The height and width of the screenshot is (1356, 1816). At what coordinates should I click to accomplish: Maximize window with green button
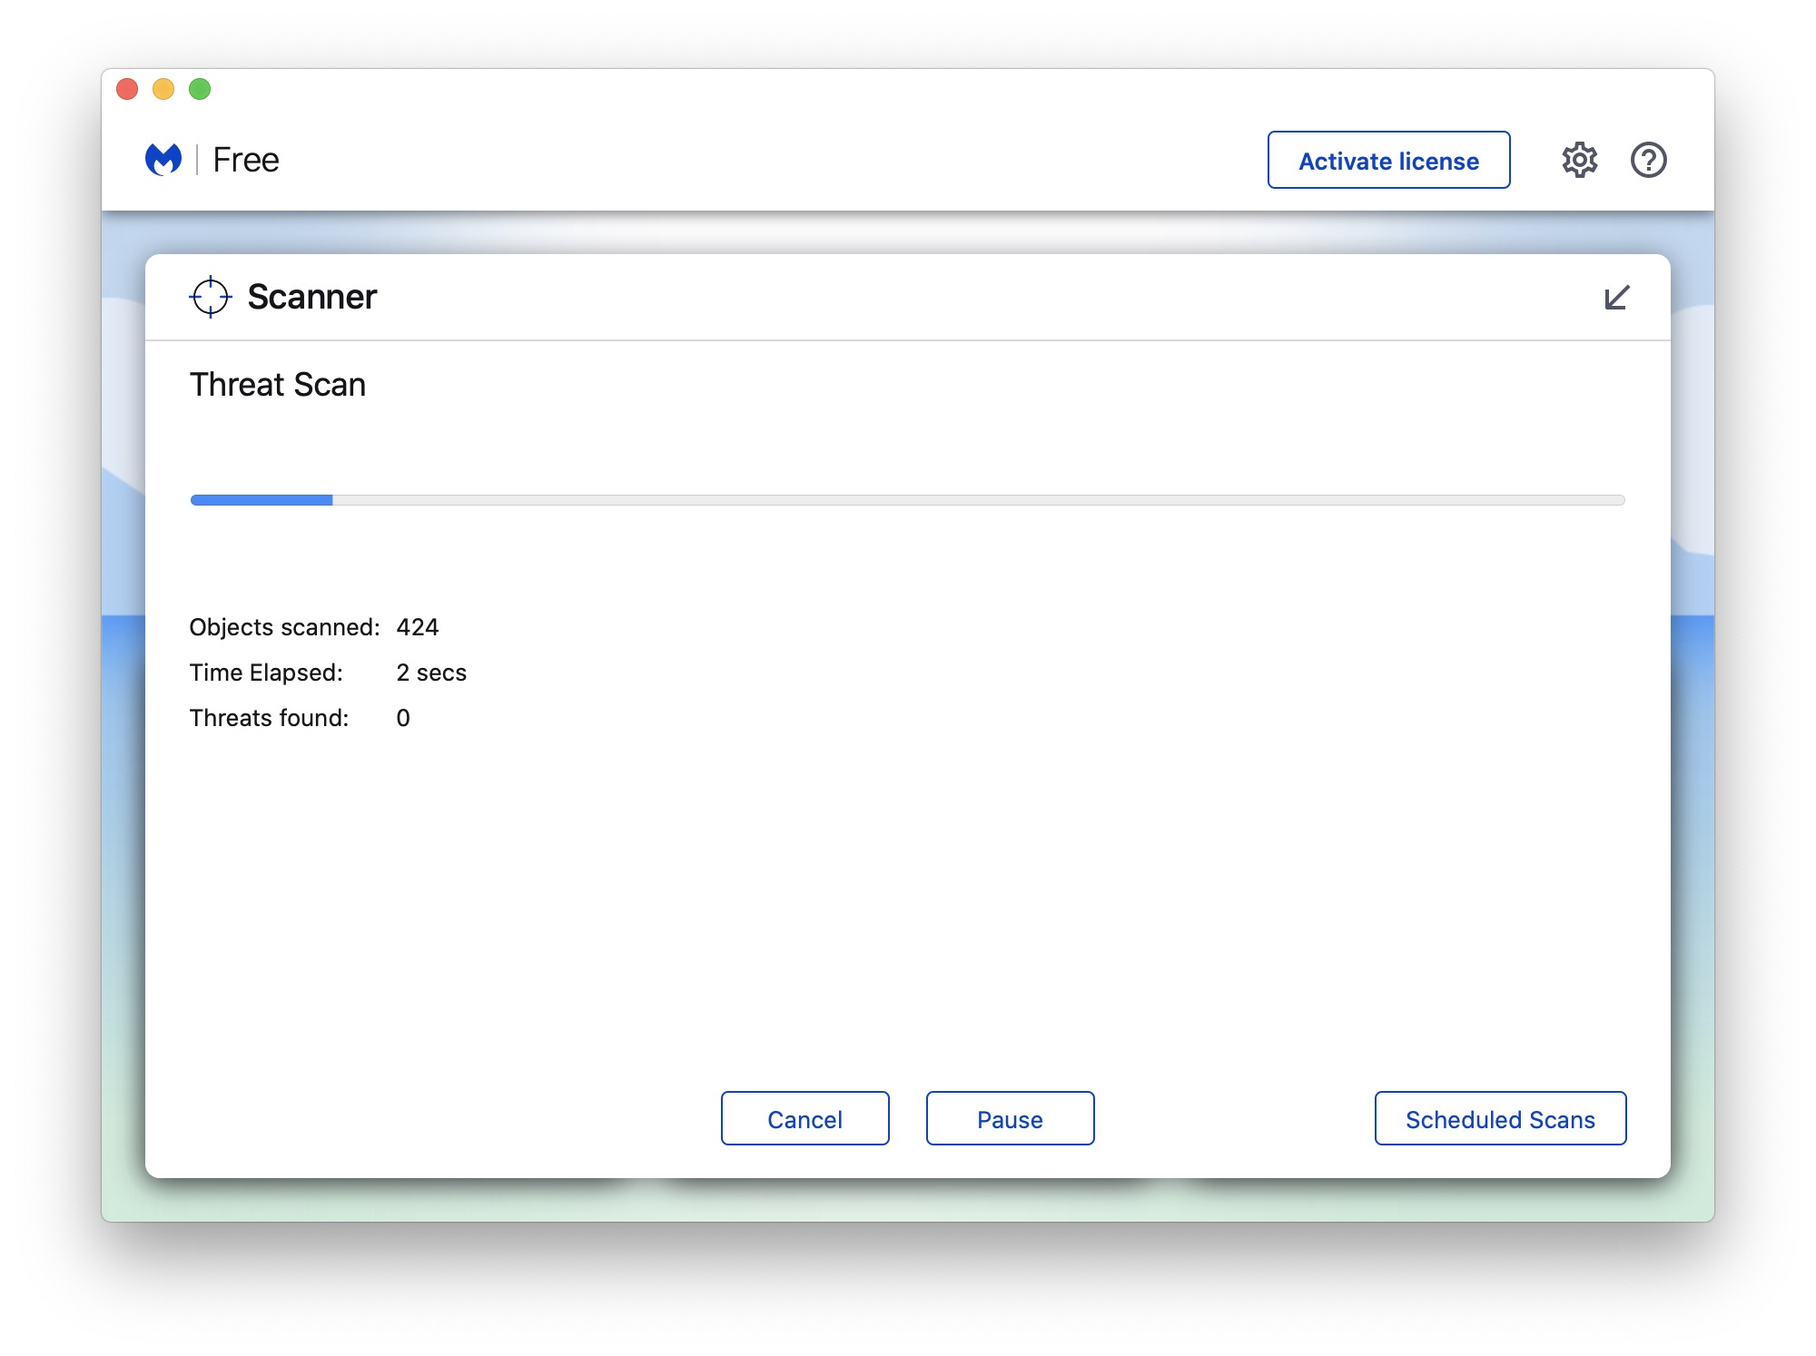tap(200, 89)
